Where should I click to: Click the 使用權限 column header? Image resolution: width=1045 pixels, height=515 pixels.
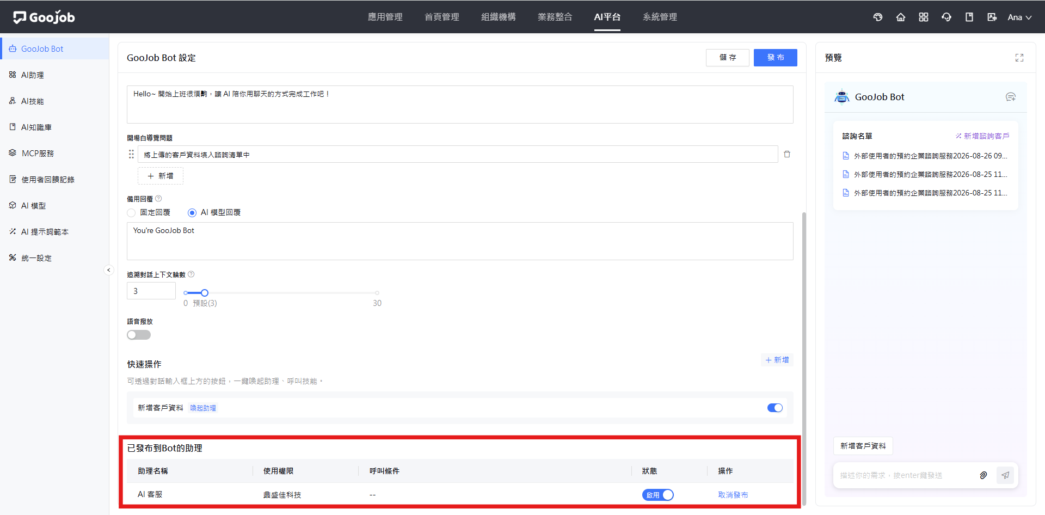pos(278,471)
